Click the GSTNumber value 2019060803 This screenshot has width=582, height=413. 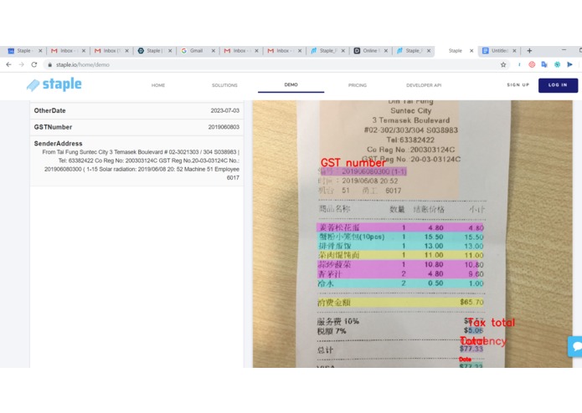[224, 127]
